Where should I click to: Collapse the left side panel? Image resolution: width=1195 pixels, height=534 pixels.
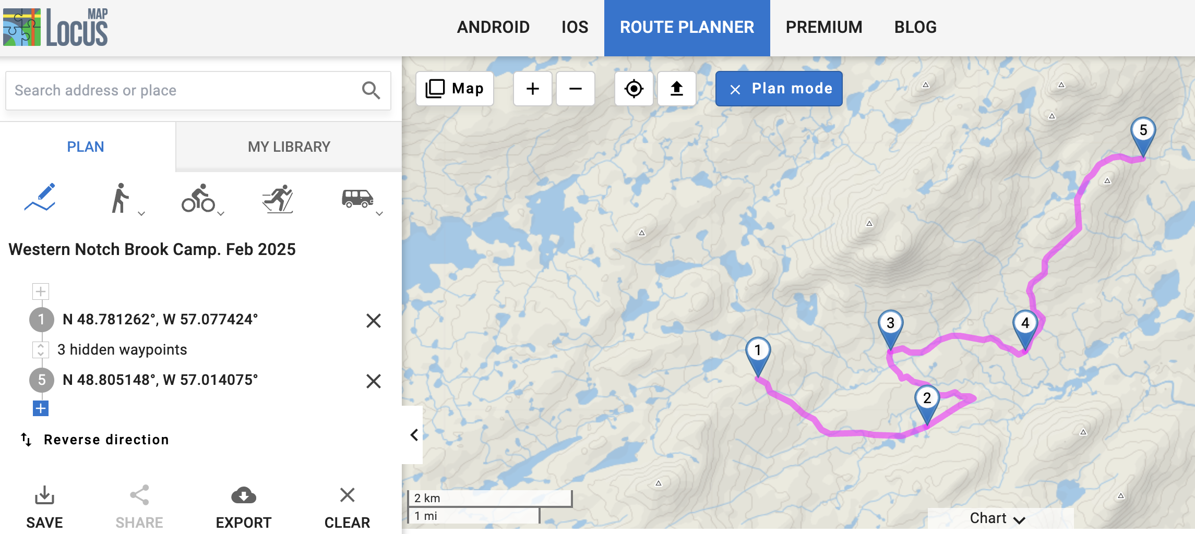414,434
